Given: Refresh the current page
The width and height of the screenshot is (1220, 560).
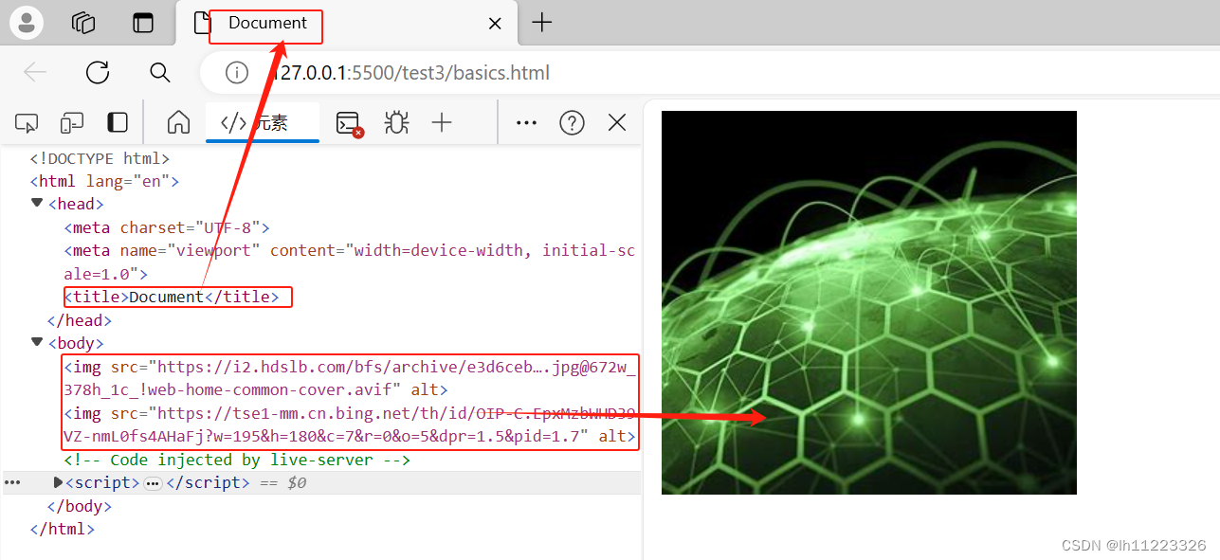Looking at the screenshot, I should coord(98,73).
